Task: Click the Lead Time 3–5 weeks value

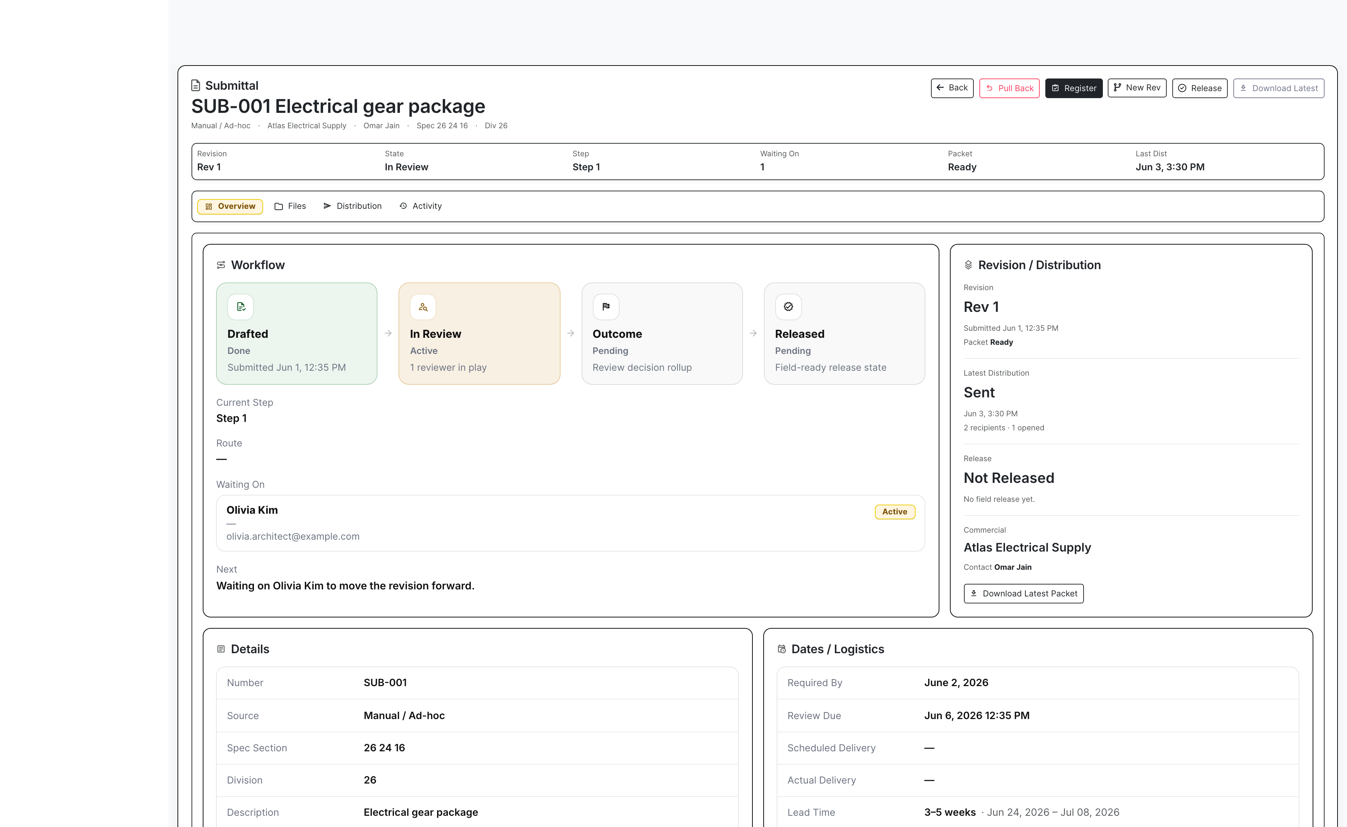Action: coord(950,812)
